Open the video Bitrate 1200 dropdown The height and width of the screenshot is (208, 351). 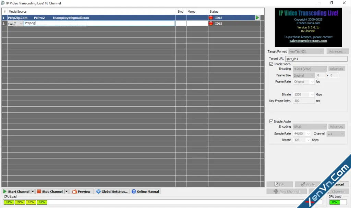[x=304, y=94]
